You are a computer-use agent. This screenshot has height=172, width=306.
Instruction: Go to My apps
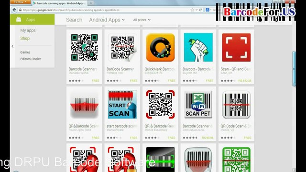coord(28,31)
